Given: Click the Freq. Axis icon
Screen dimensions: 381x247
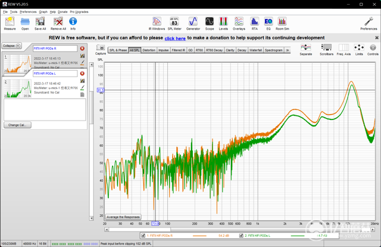Looking at the screenshot, I should (x=343, y=49).
